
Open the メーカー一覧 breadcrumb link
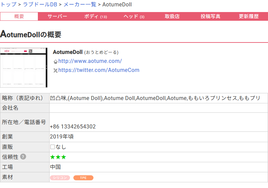[80, 4]
